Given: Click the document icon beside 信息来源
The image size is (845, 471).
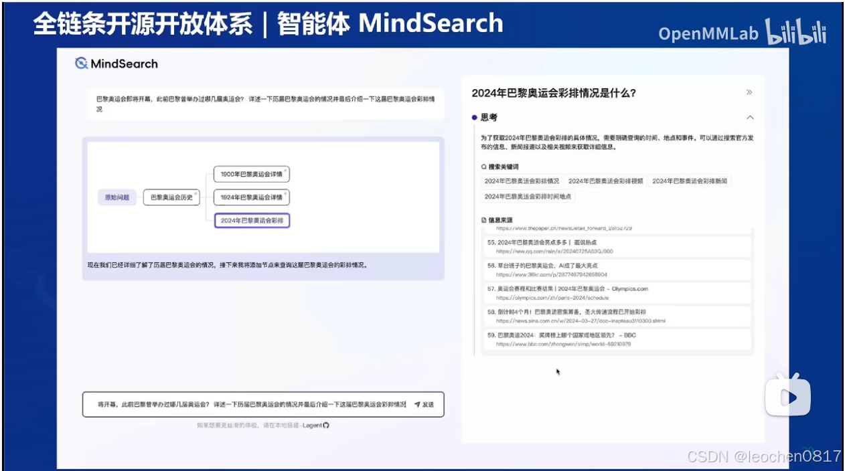Looking at the screenshot, I should [x=484, y=219].
